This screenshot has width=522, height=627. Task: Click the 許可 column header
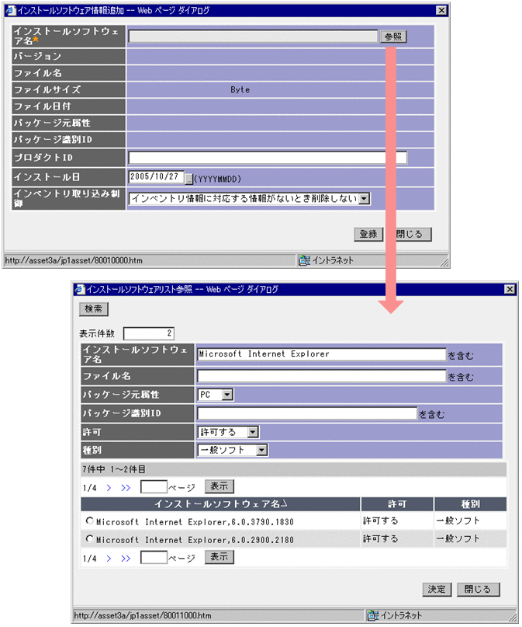tap(397, 503)
